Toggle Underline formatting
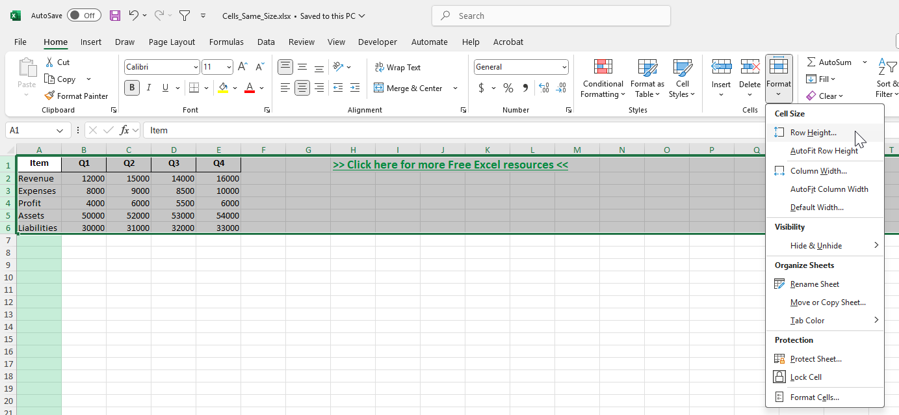 tap(166, 88)
